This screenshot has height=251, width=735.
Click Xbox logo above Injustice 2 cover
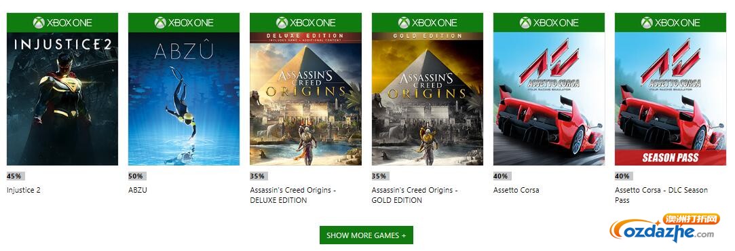coord(39,22)
